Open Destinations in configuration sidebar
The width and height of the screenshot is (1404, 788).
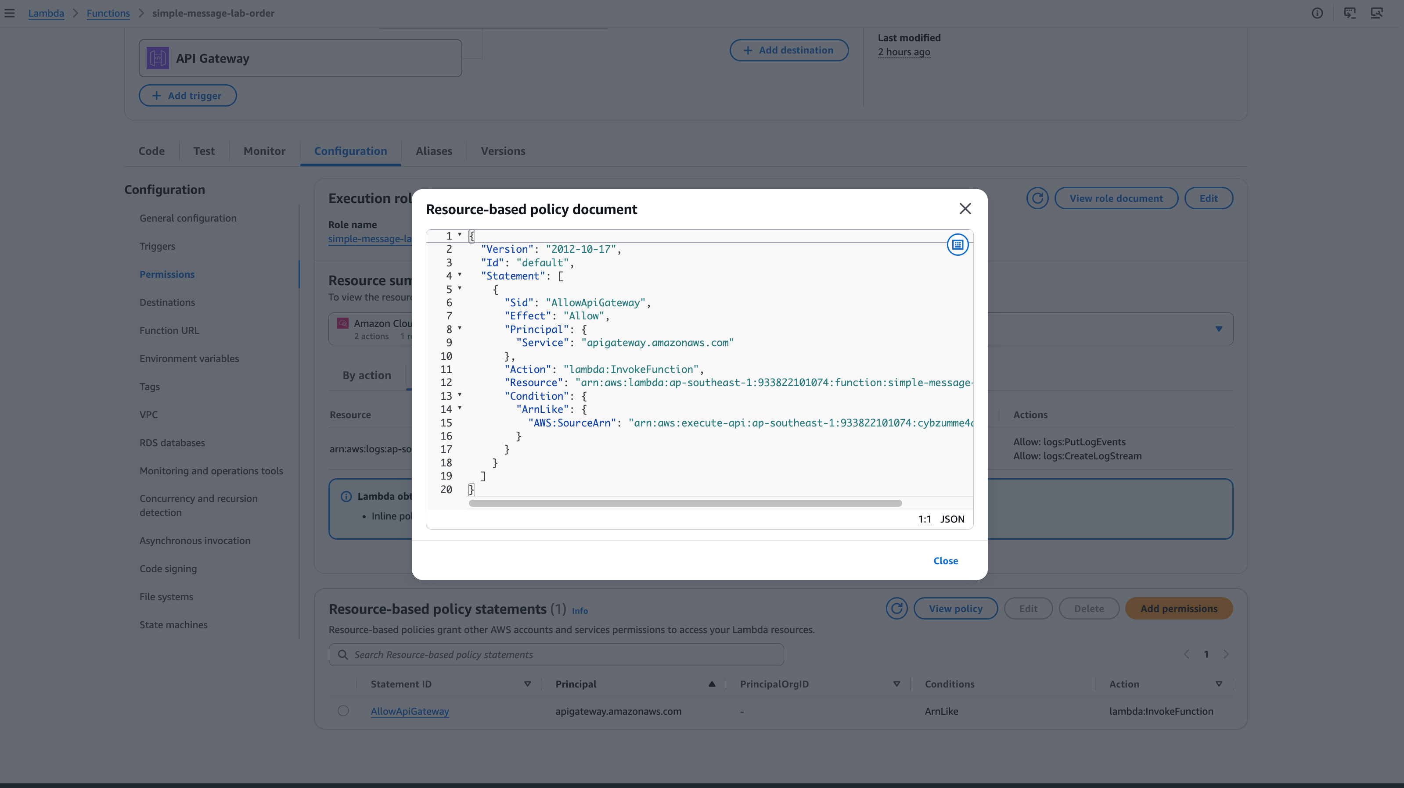point(167,302)
